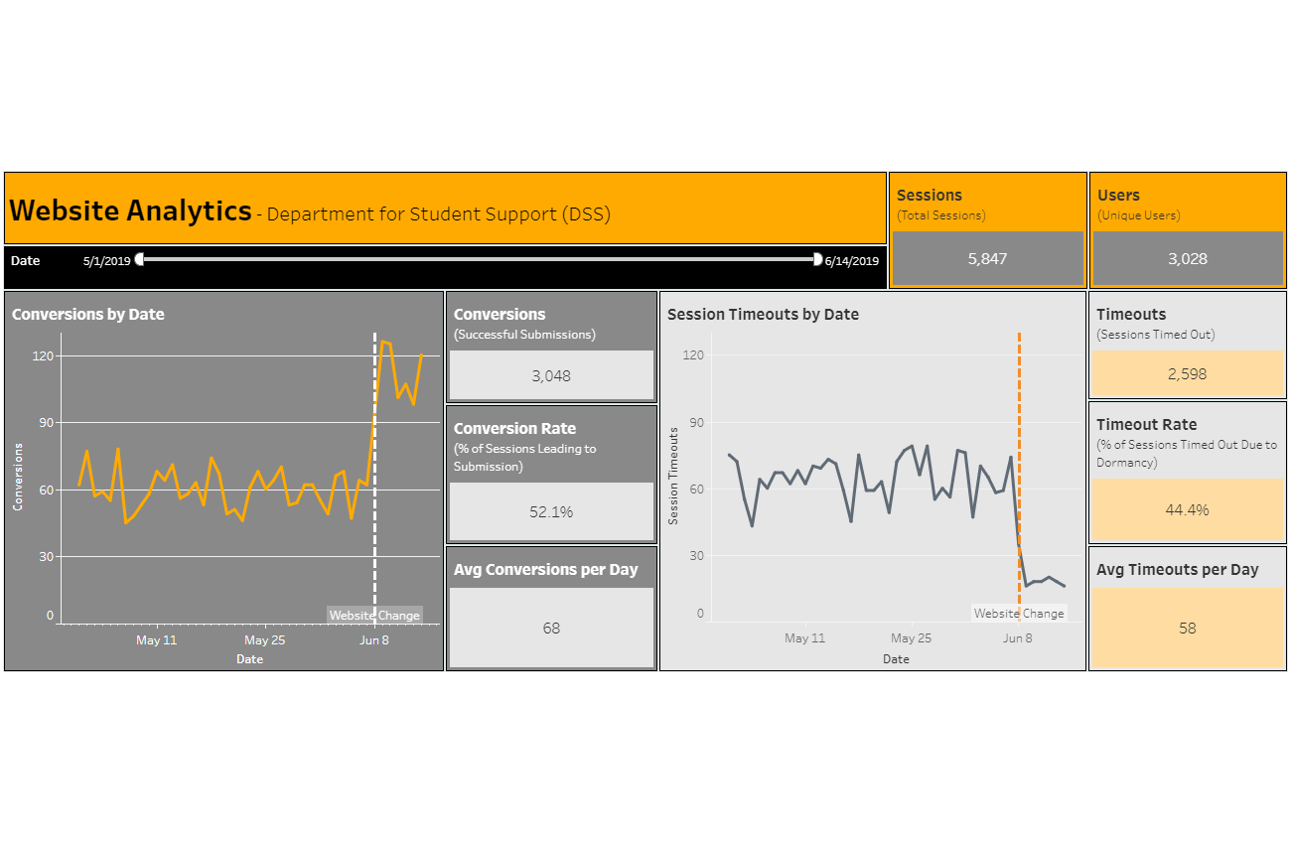Image resolution: width=1291 pixels, height=844 pixels.
Task: Click the Website Change label on timeouts chart
Action: (1020, 613)
